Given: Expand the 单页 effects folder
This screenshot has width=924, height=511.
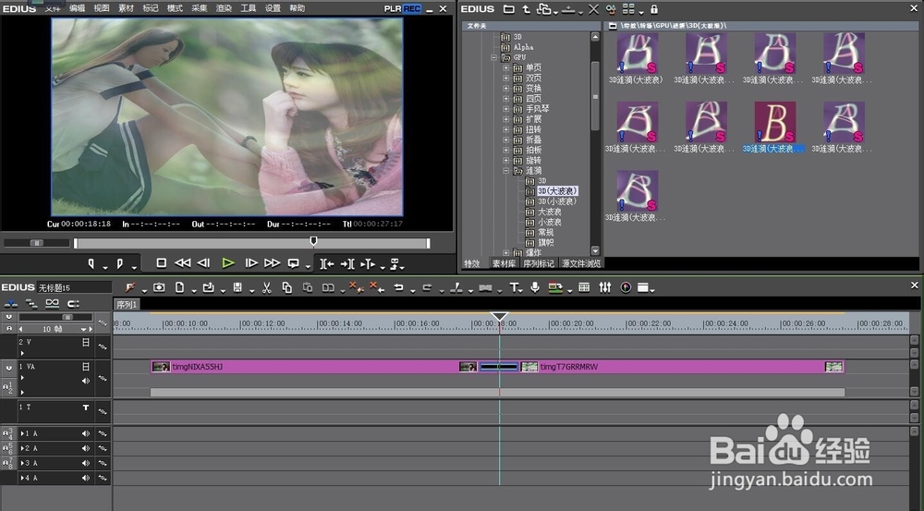Looking at the screenshot, I should click(505, 67).
